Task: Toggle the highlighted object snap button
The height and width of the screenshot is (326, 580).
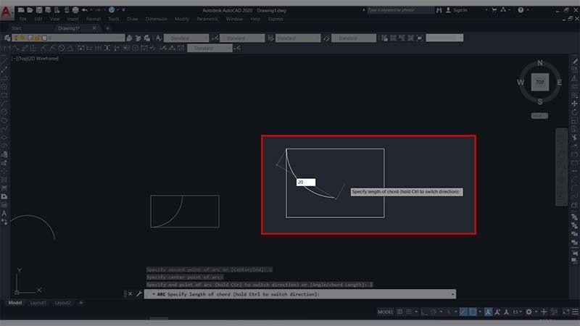Action: [472, 312]
